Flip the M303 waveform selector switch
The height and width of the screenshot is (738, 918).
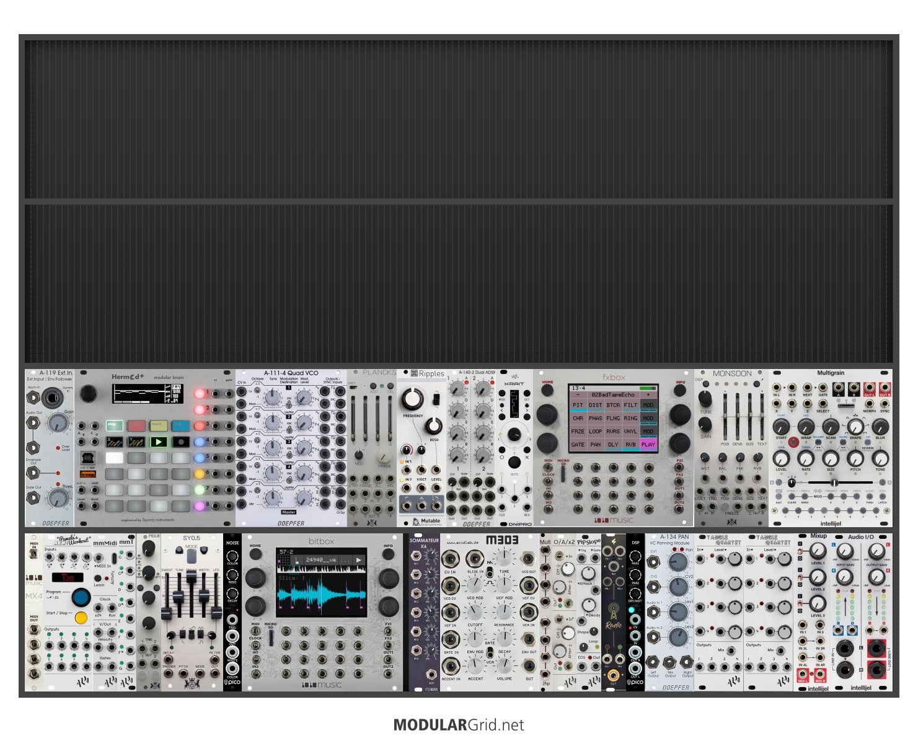click(489, 571)
